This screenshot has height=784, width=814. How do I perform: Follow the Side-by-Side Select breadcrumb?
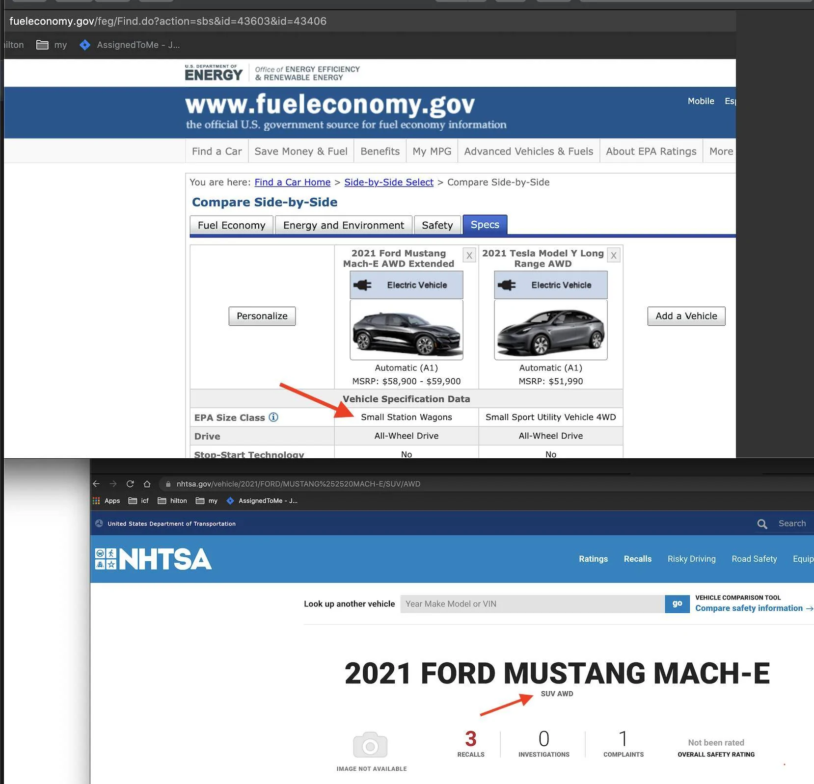(389, 182)
